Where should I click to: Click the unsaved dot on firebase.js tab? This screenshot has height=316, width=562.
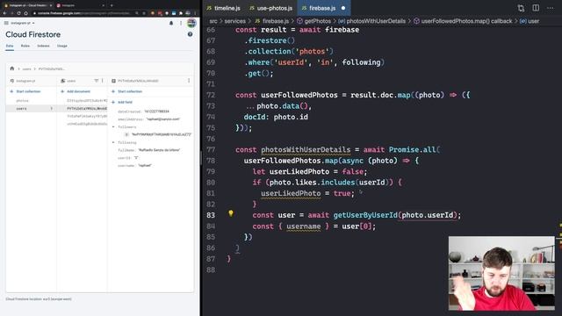click(x=343, y=8)
